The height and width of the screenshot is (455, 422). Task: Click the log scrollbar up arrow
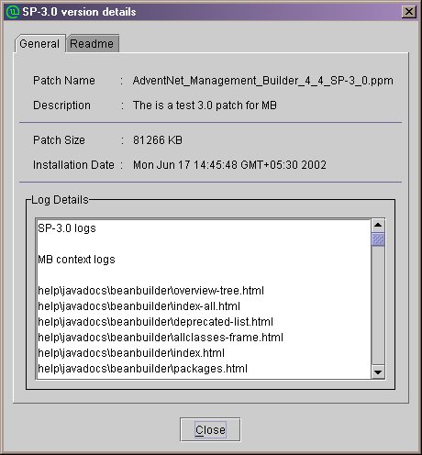coord(378,226)
